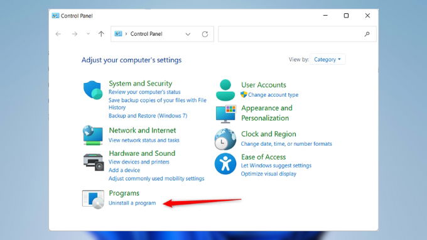Expand the address bar history dropdown

(188, 34)
